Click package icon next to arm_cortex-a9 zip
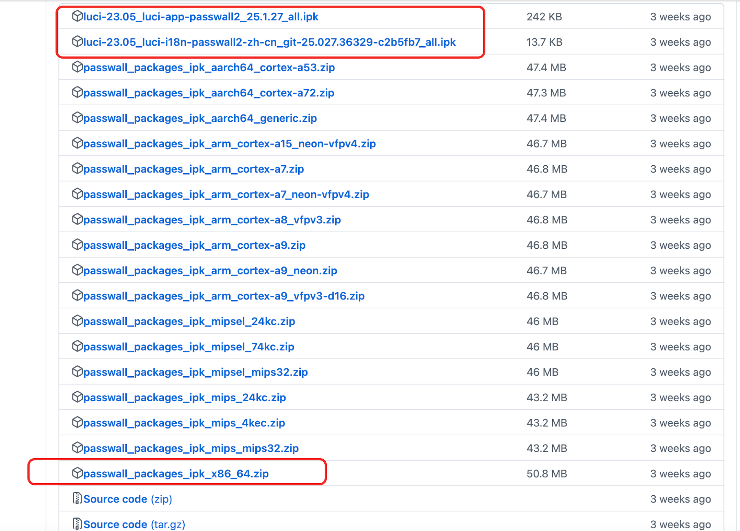Image resolution: width=740 pixels, height=531 pixels. coord(77,245)
